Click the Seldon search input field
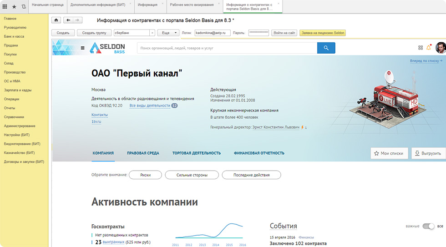Image resolution: width=446 pixels, height=247 pixels. [x=227, y=48]
